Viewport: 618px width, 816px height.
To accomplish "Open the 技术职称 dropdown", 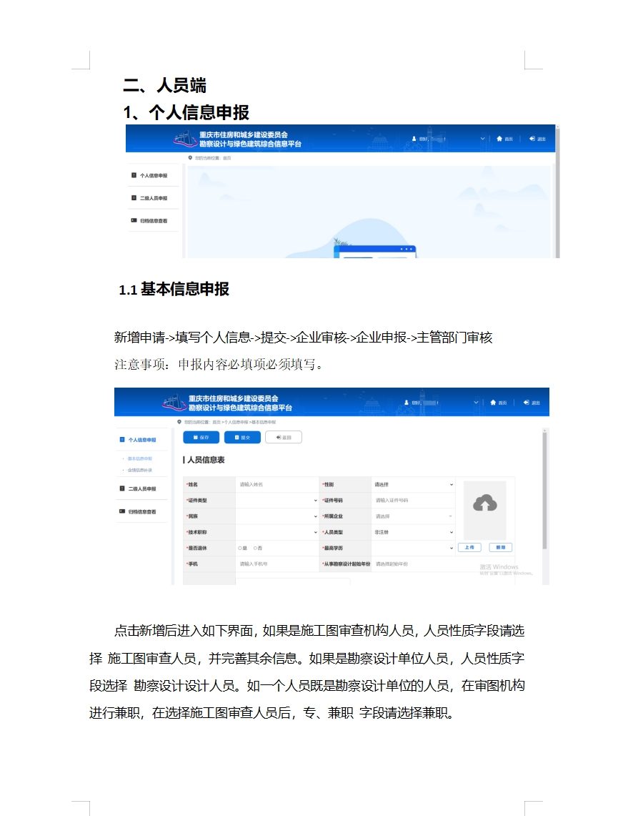I will pos(277,532).
